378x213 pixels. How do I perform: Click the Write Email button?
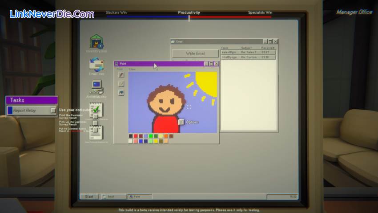pyautogui.click(x=195, y=53)
